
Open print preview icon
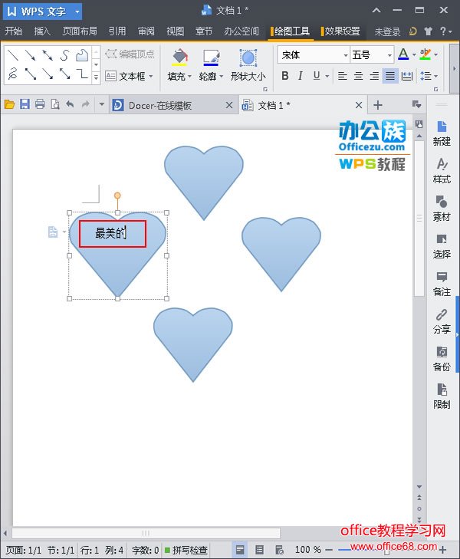pos(55,104)
